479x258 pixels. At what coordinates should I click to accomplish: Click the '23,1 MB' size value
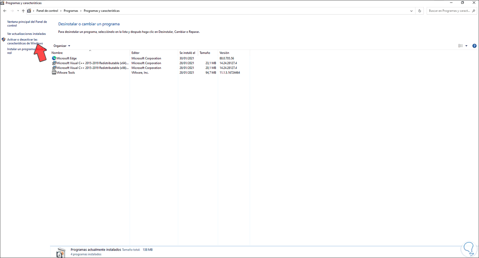click(x=211, y=63)
